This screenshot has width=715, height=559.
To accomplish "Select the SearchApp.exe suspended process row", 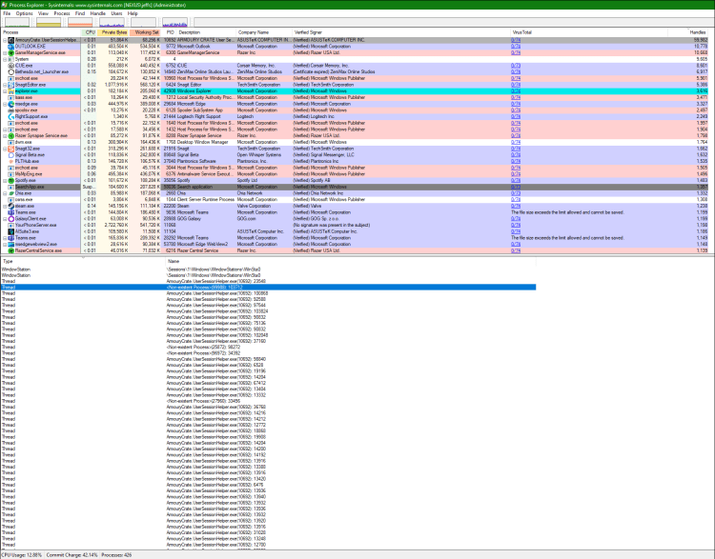I will (357, 187).
